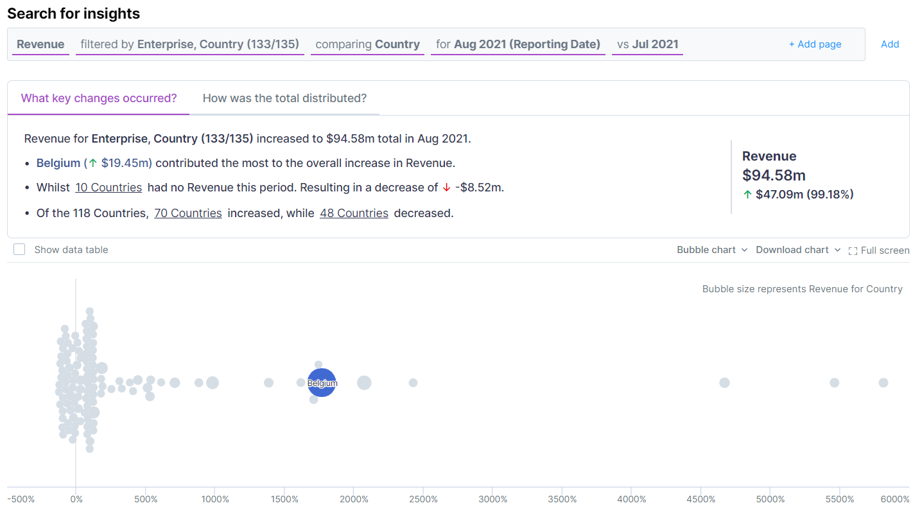Open the '10 Countries' link
Viewport: 922px width, 510px height.
tap(109, 188)
